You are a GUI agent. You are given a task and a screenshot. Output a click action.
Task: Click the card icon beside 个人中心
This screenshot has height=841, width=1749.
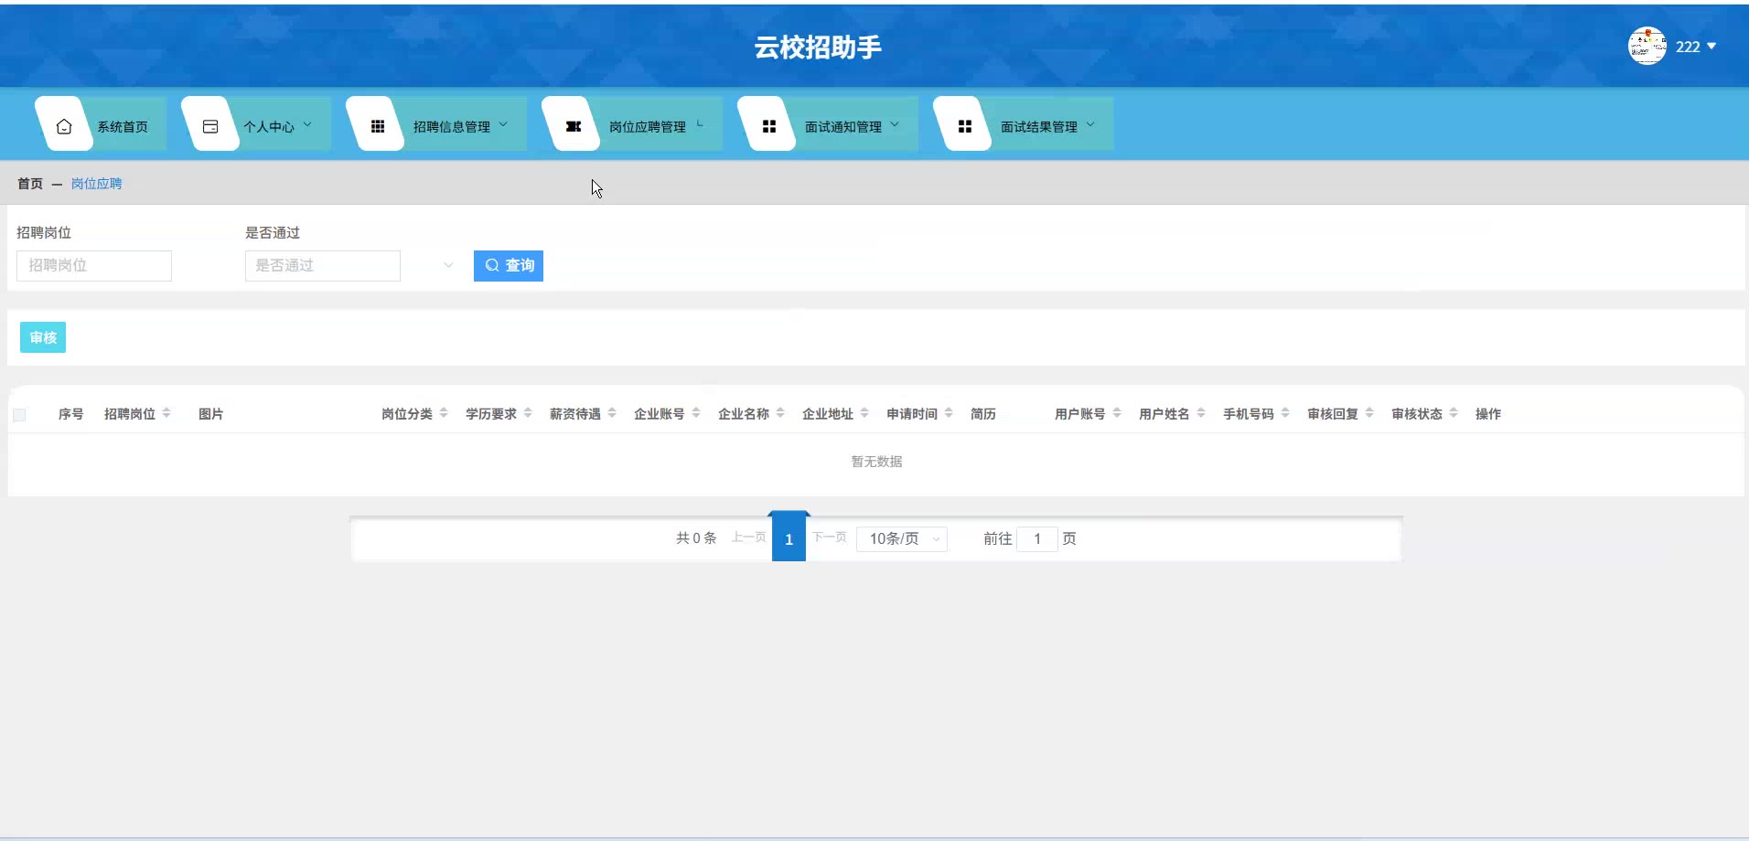pos(210,127)
